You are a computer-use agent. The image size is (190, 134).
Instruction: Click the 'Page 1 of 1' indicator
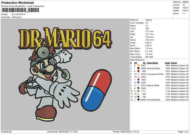[183, 132]
